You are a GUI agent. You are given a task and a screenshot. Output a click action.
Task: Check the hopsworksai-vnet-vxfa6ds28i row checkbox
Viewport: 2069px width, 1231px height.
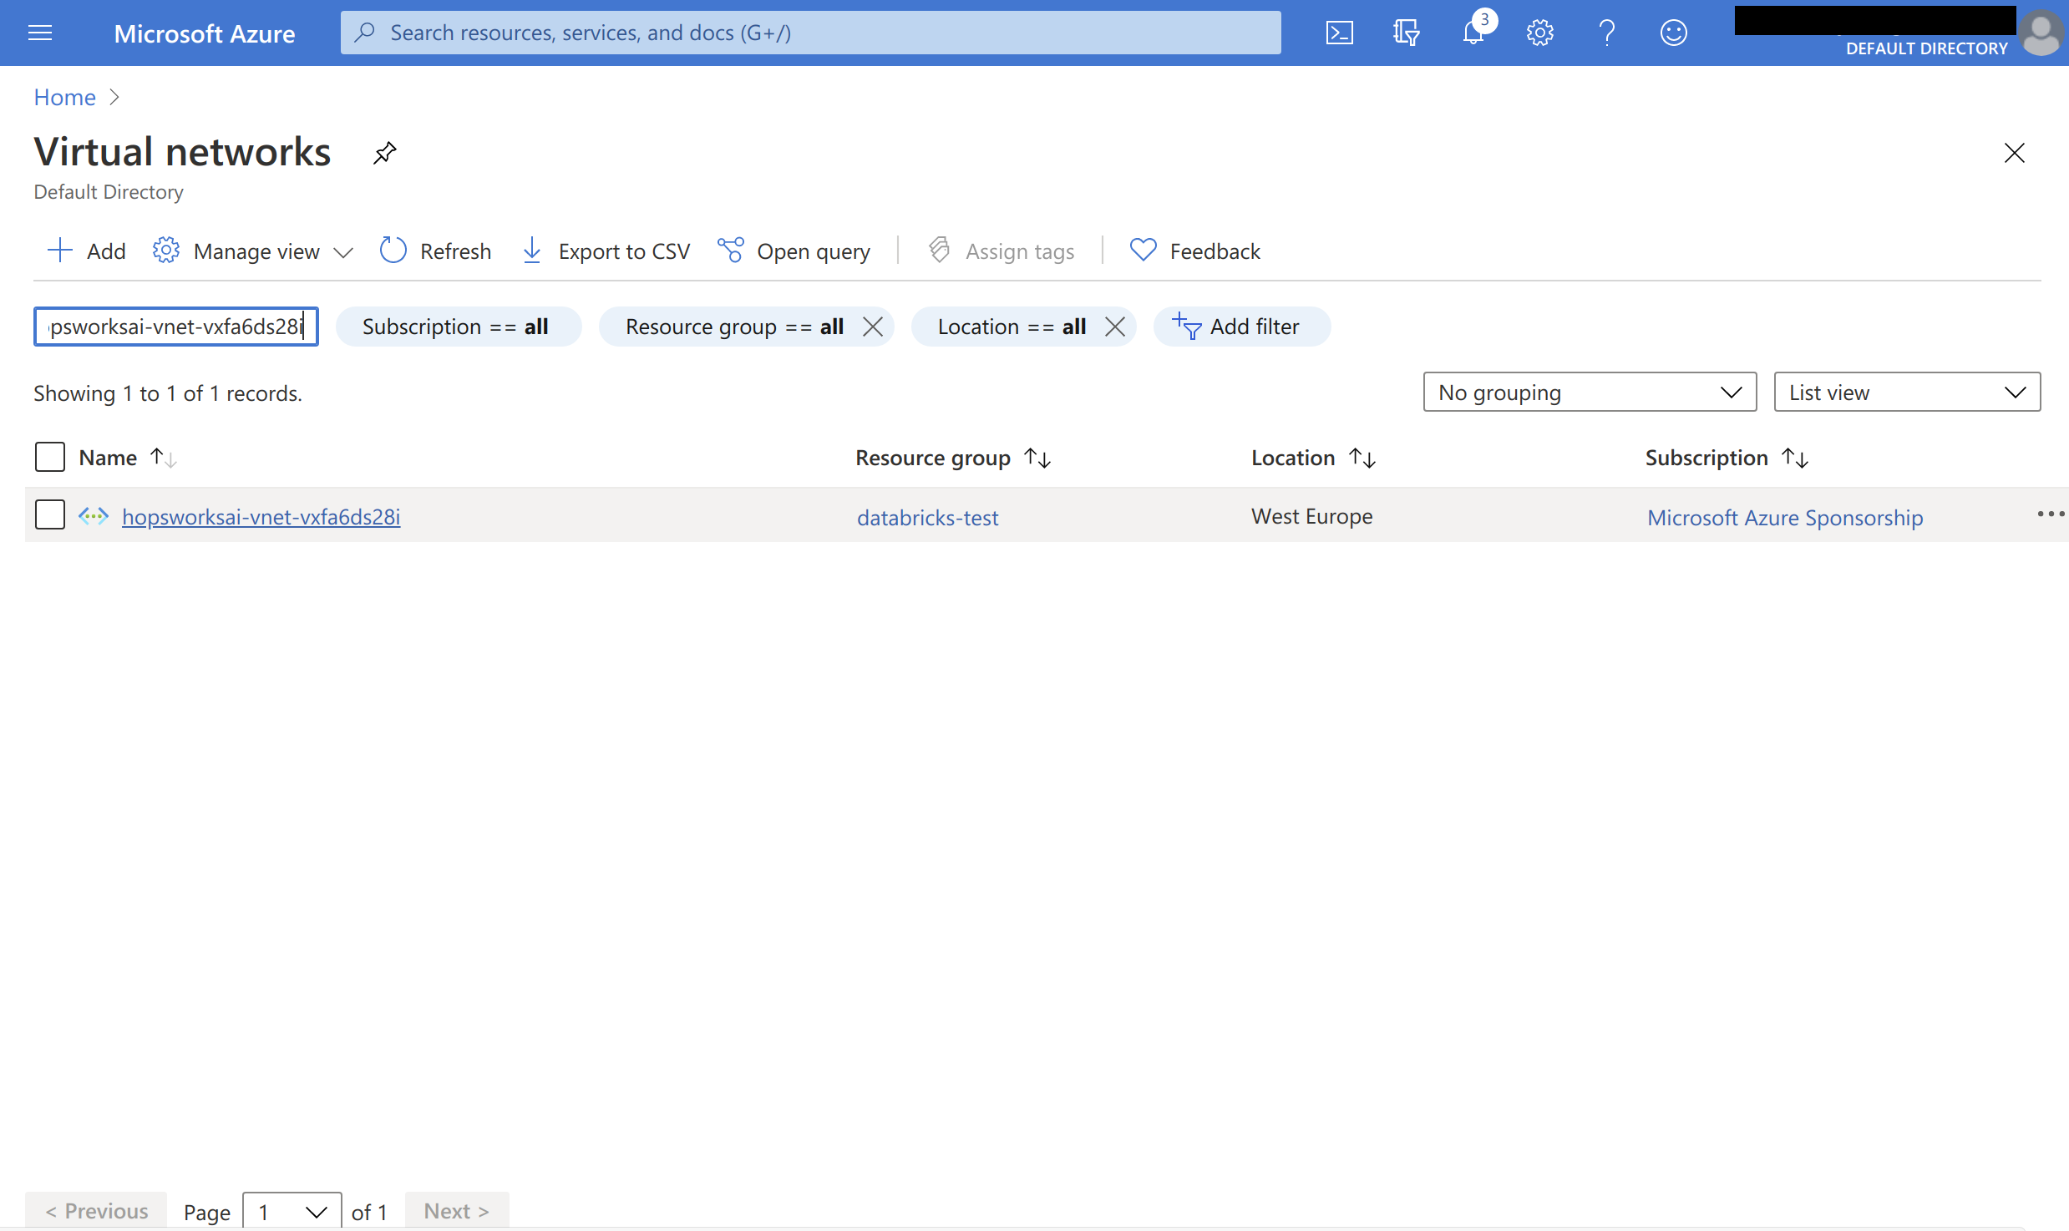pyautogui.click(x=50, y=515)
